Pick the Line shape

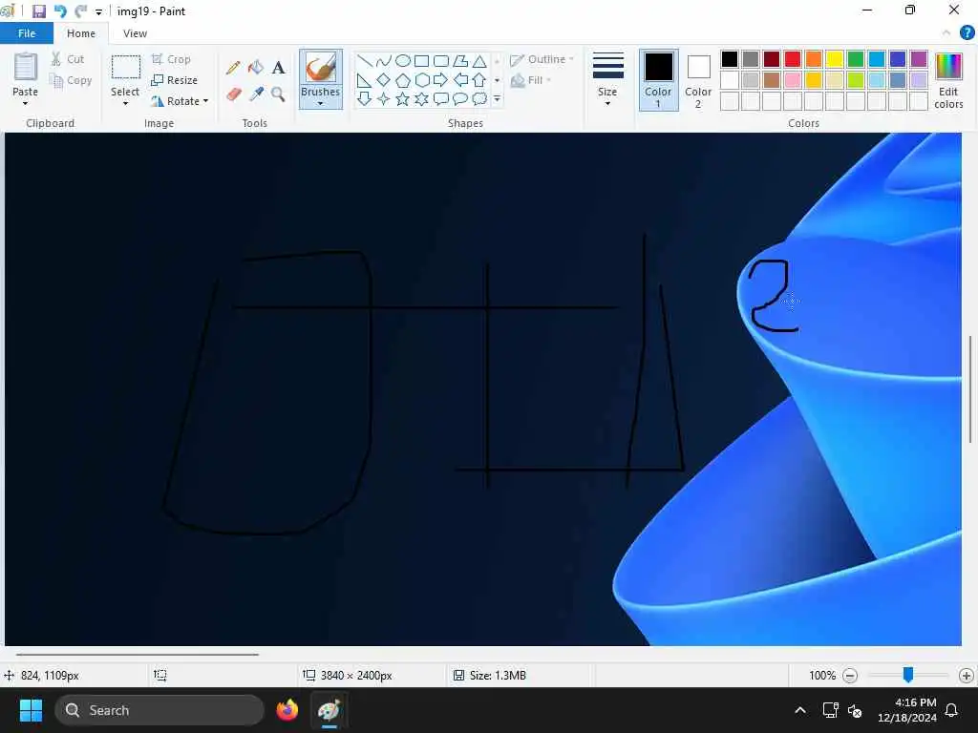tap(364, 60)
